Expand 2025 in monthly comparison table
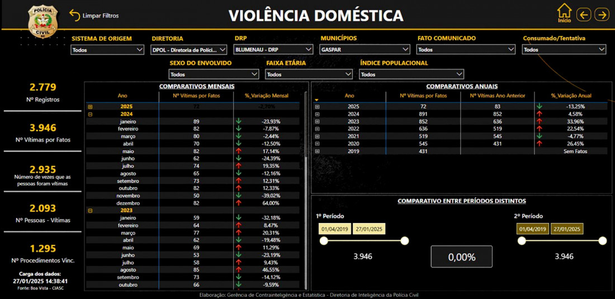The width and height of the screenshot is (615, 299). click(90, 107)
